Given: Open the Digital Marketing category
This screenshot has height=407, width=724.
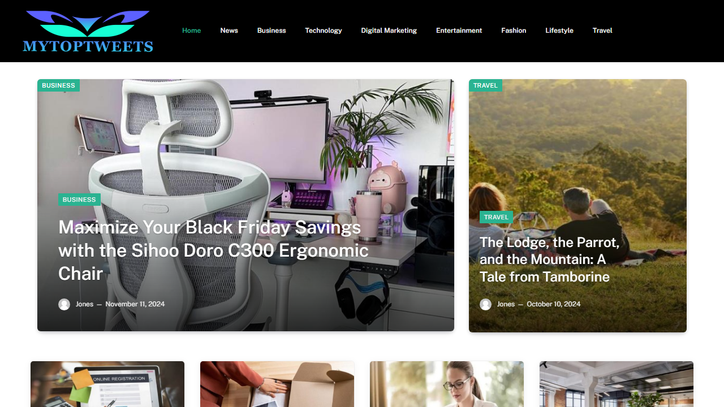Looking at the screenshot, I should click(x=389, y=31).
